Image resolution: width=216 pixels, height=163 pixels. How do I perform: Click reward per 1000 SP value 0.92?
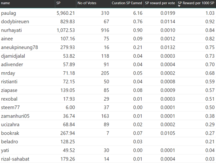(210, 21)
